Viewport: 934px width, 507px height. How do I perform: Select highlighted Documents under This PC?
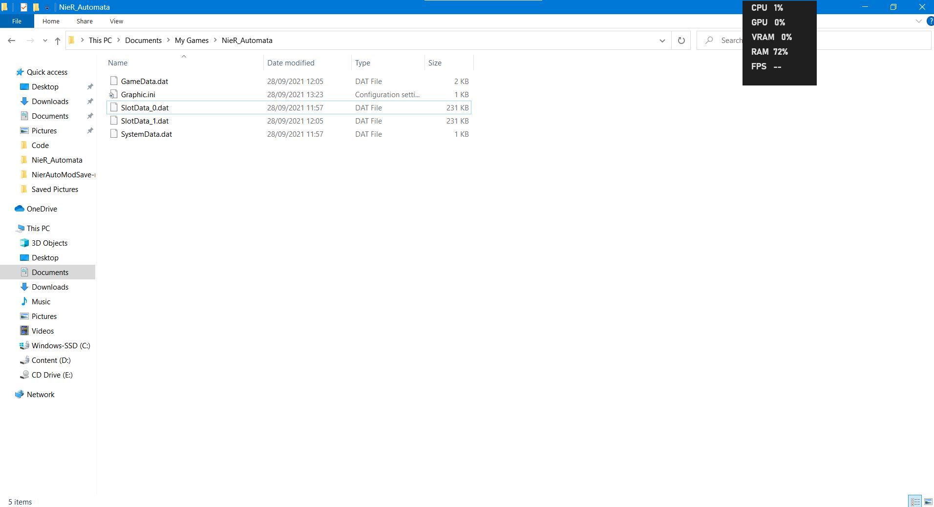tap(47, 272)
